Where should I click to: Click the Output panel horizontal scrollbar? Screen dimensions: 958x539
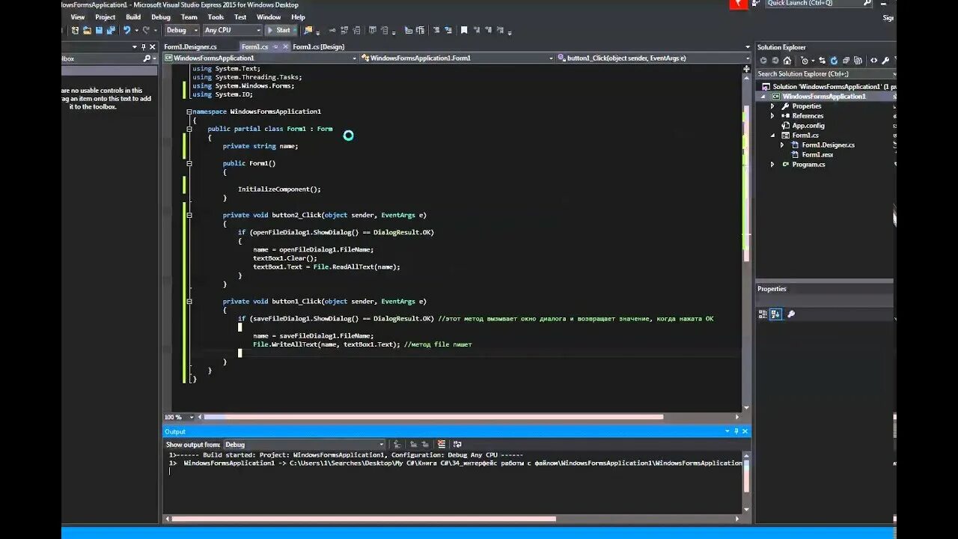pos(364,519)
